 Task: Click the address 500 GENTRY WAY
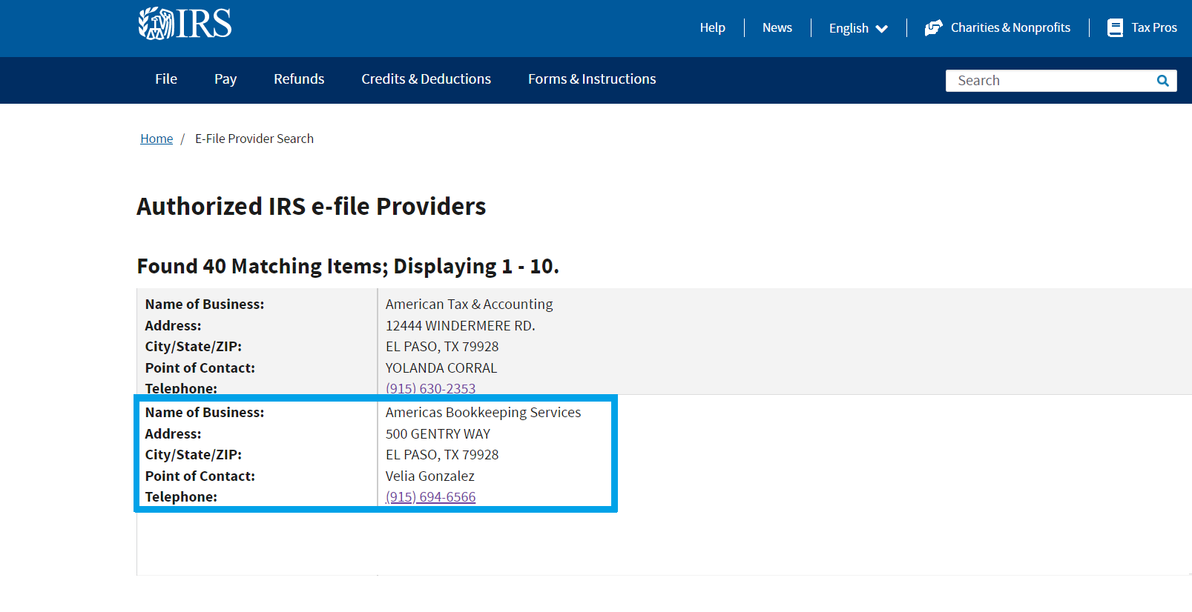438,434
